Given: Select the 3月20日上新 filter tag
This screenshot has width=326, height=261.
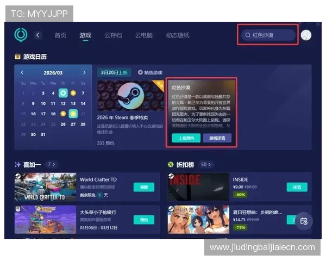Looking at the screenshot, I should pyautogui.click(x=114, y=72).
